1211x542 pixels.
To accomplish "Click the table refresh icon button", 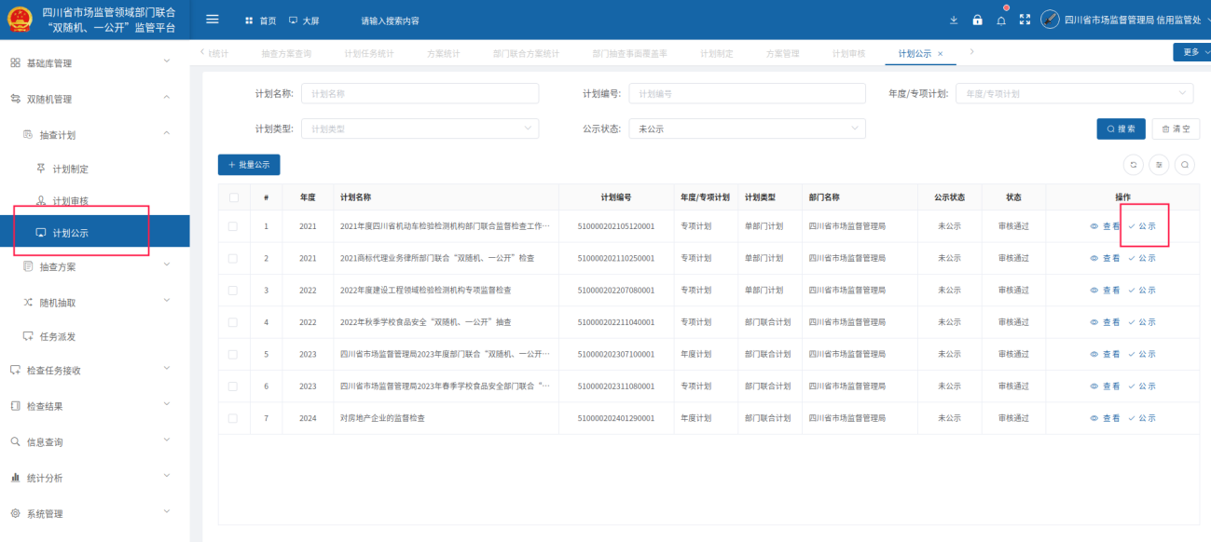I will coord(1134,165).
